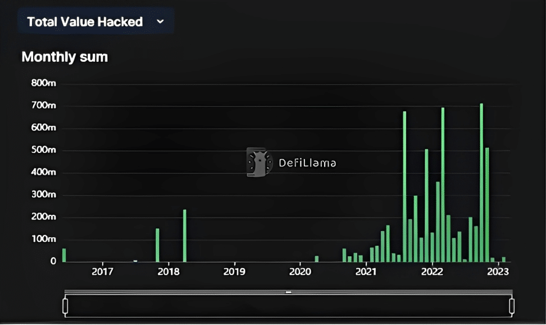Click the mid-2021 bar near 680m

[404, 187]
